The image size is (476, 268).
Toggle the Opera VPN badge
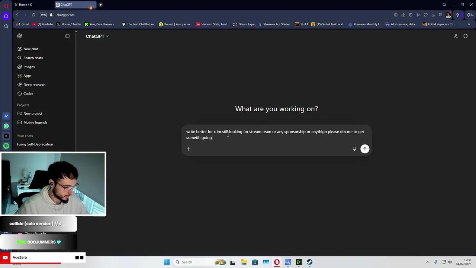click(x=43, y=15)
